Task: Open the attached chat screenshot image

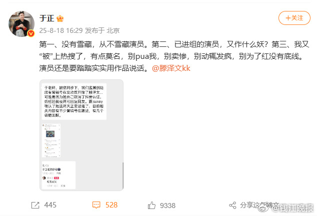Action: point(81,135)
